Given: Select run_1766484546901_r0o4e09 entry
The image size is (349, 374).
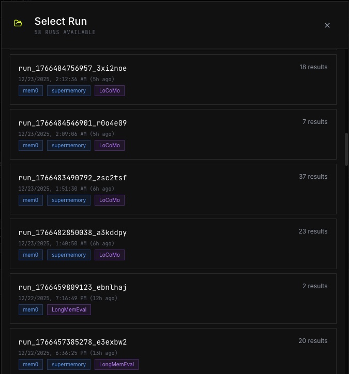Looking at the screenshot, I should click(x=173, y=134).
